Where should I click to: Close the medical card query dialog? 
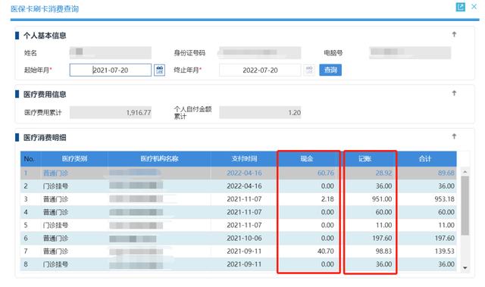(x=474, y=7)
